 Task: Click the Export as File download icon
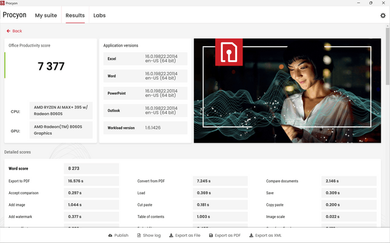pos(171,235)
